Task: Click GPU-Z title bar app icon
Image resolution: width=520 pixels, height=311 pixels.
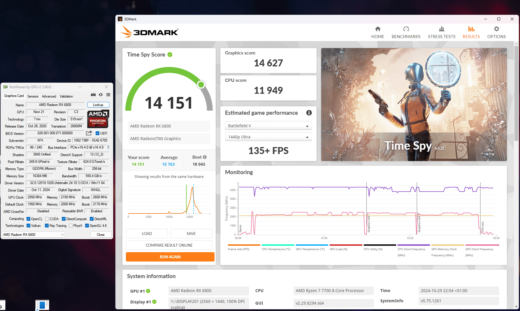Action: tap(6, 87)
